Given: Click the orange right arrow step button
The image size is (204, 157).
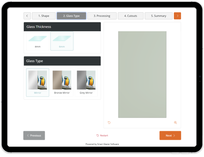Looking at the screenshot, I should pyautogui.click(x=177, y=16).
